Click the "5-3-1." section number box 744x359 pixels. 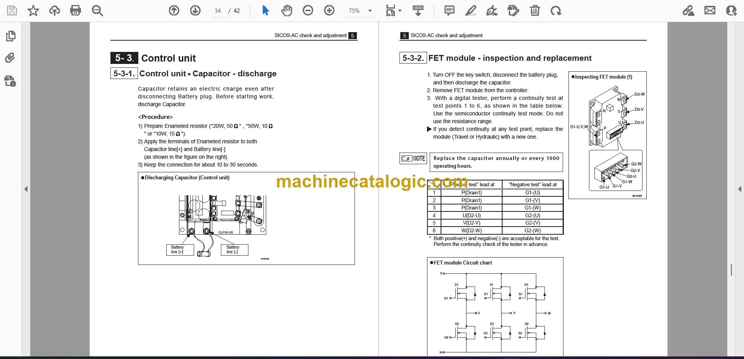pos(124,74)
